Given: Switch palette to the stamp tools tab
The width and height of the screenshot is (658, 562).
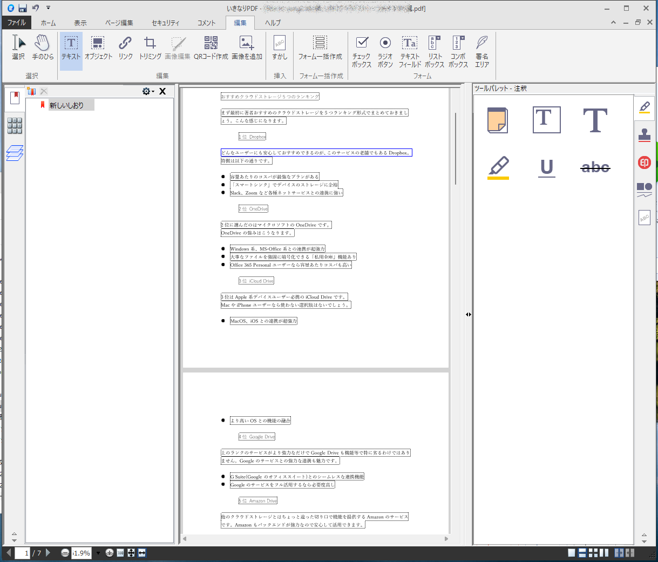Looking at the screenshot, I should point(645,135).
